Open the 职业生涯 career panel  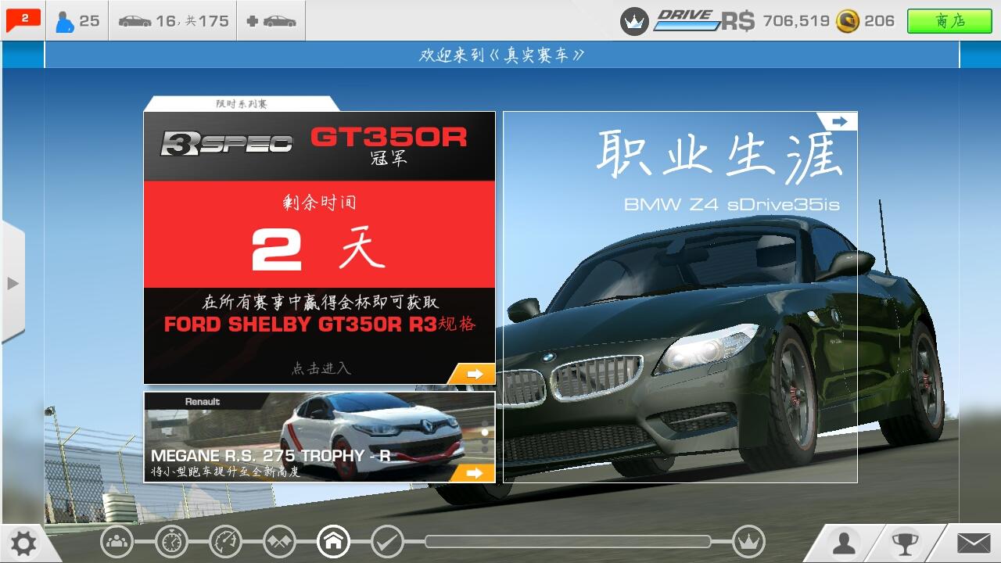(x=680, y=297)
